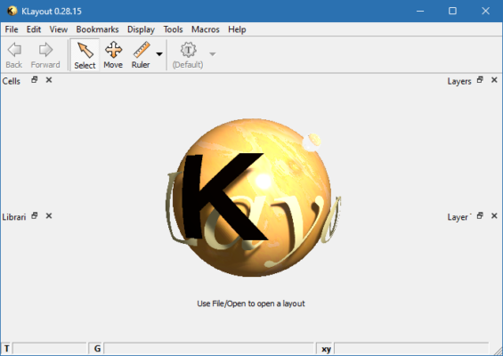
Task: Maximize the KLayout window
Action: tap(452, 11)
